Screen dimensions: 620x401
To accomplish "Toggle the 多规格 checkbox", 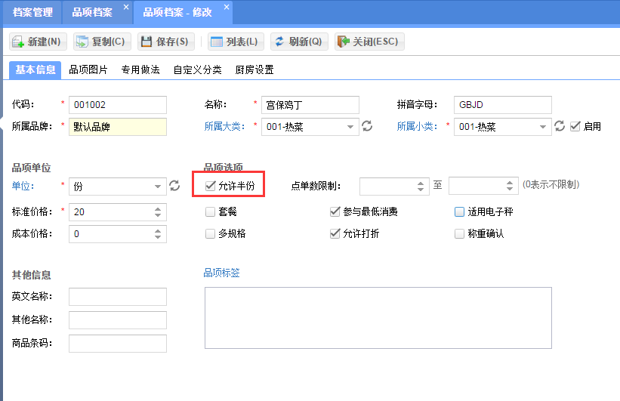I will pos(211,233).
